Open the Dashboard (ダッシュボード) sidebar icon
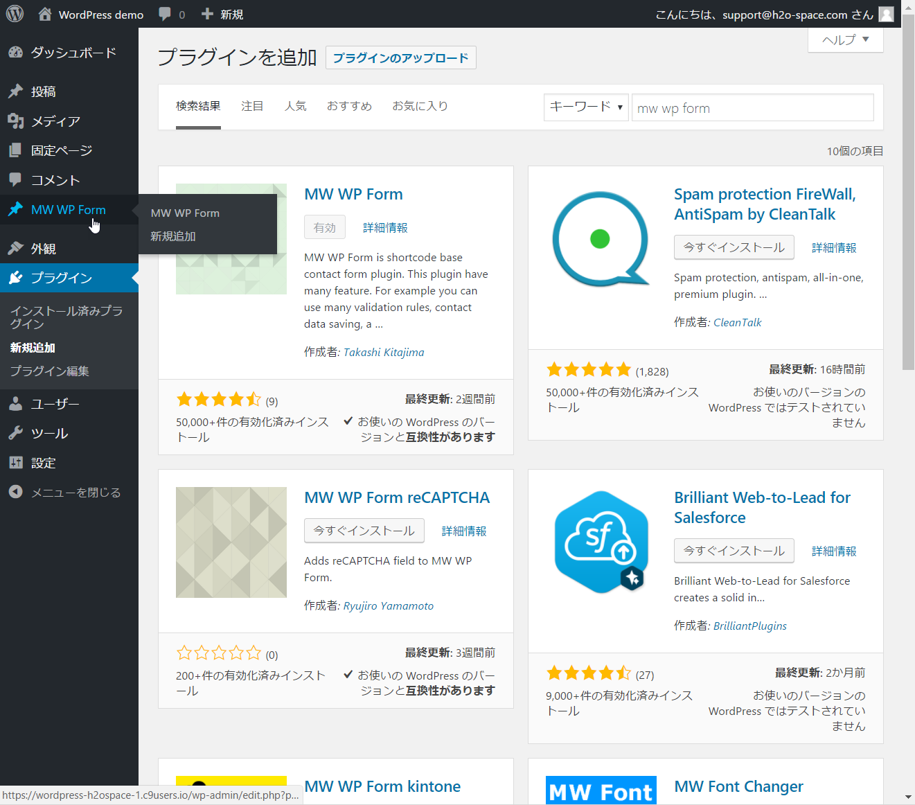This screenshot has height=805, width=915. point(16,53)
